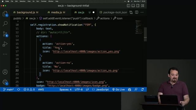Open the Explorer view in activity bar
Image resolution: width=196 pixels, height=110 pixels.
(5, 14)
